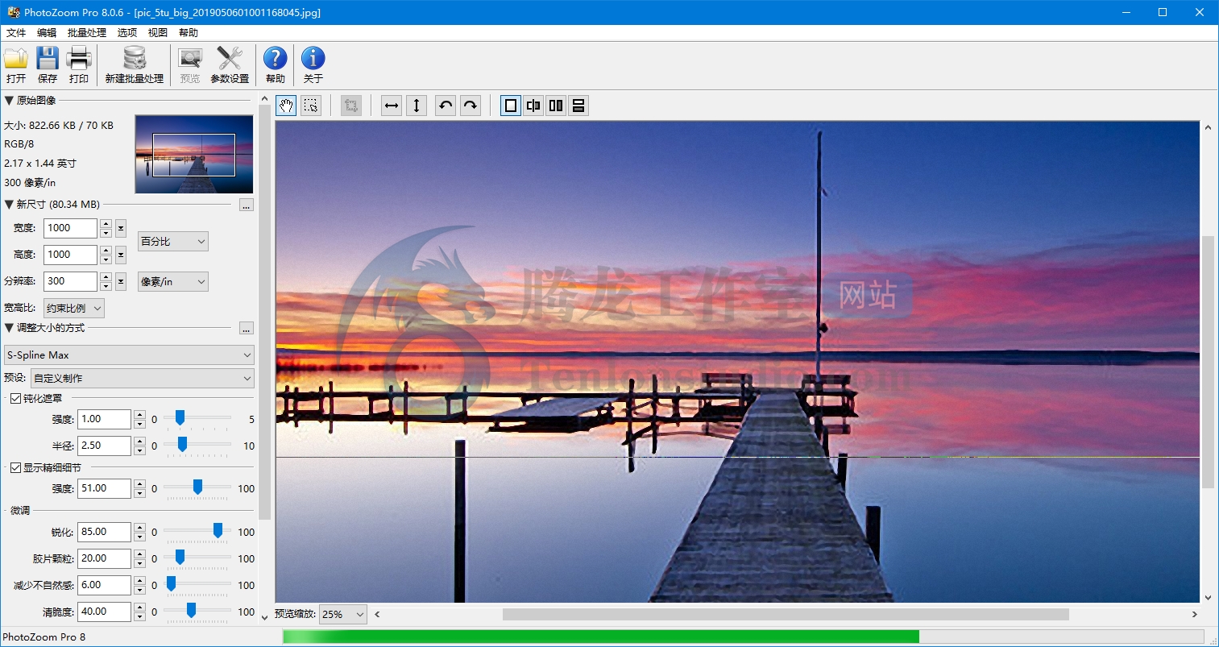Open the 预览缩放 25% dropdown
This screenshot has width=1219, height=647.
coord(343,614)
